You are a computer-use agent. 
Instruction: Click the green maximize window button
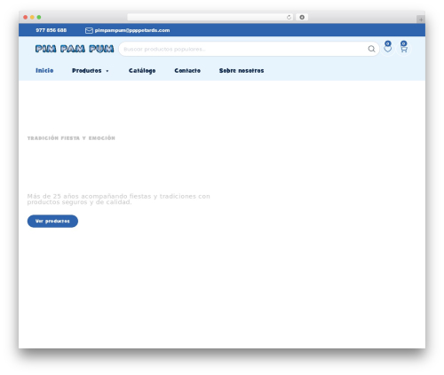(x=39, y=18)
